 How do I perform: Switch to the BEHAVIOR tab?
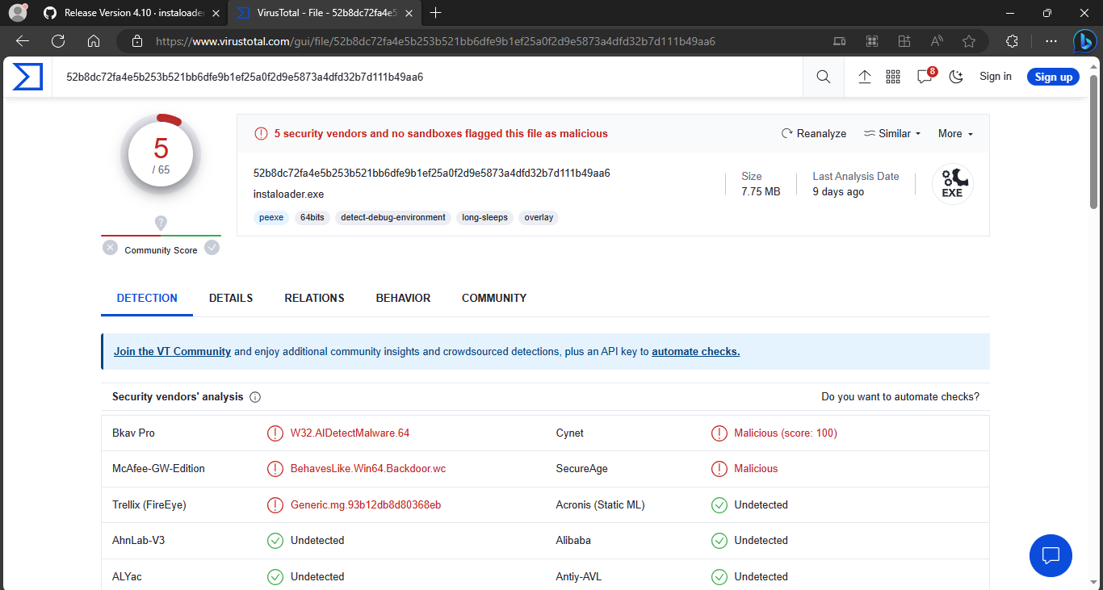(x=403, y=298)
